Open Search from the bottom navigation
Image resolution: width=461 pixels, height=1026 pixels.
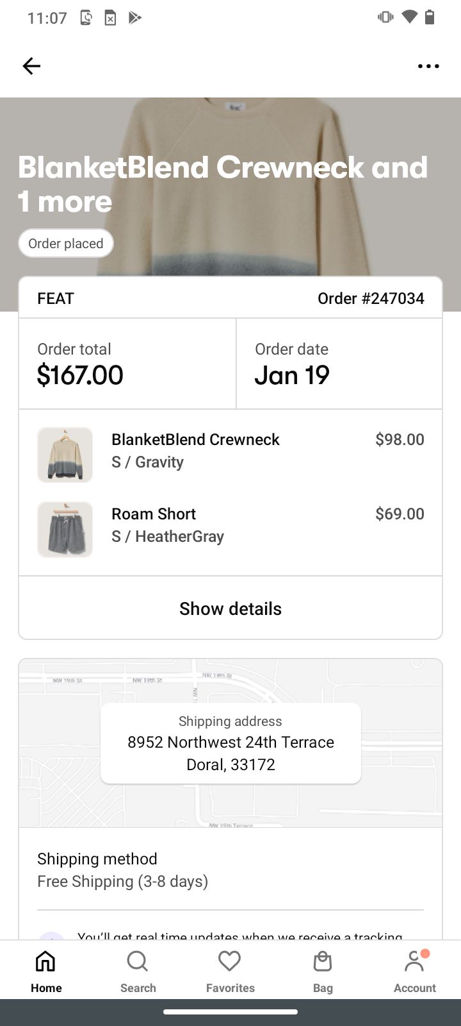pyautogui.click(x=138, y=971)
